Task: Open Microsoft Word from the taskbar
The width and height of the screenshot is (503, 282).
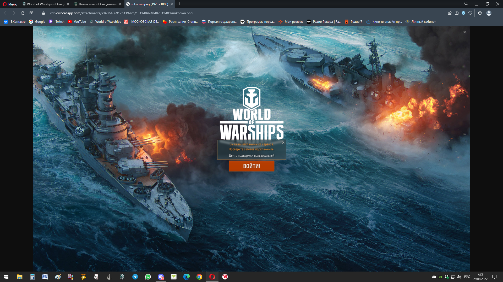Action: tap(45, 277)
